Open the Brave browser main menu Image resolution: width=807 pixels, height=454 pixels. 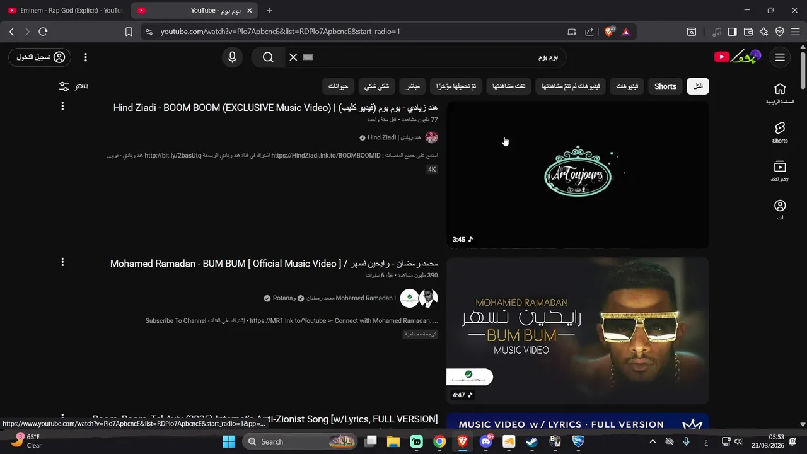click(796, 32)
